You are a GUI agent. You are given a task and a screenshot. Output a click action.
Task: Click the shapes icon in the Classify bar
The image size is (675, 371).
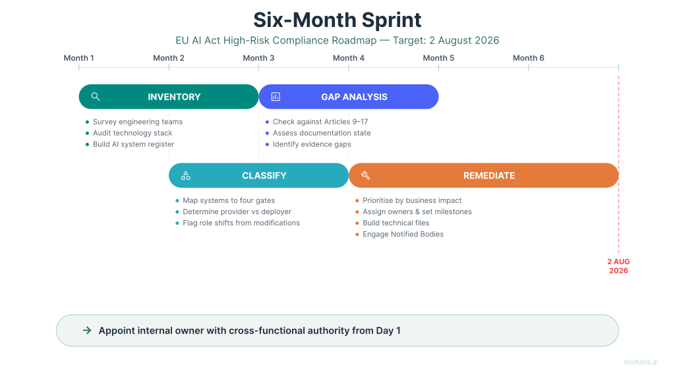(186, 176)
